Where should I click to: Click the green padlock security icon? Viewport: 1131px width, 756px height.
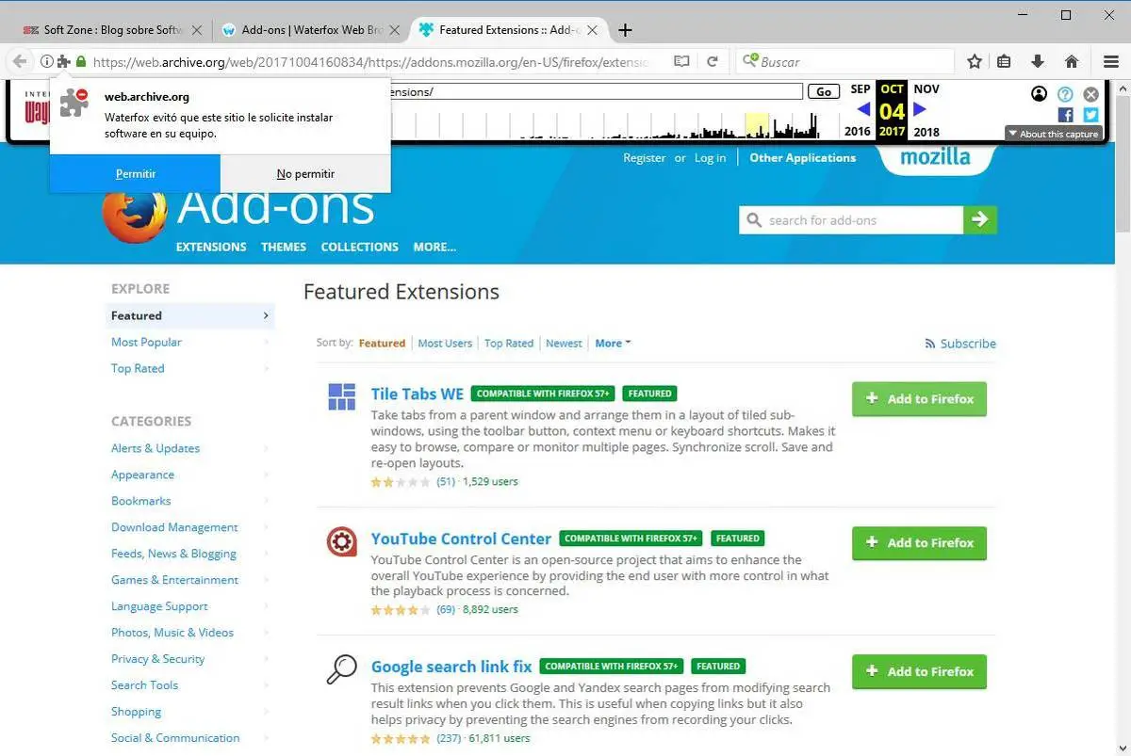(x=81, y=61)
